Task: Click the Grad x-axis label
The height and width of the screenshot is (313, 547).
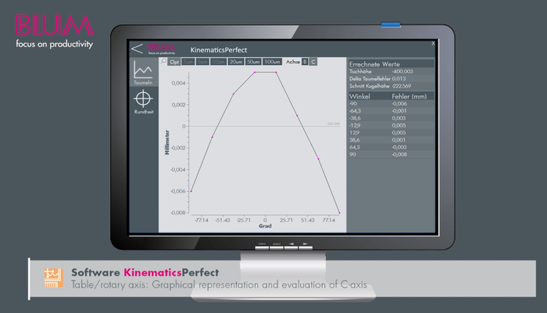Action: pos(265,226)
